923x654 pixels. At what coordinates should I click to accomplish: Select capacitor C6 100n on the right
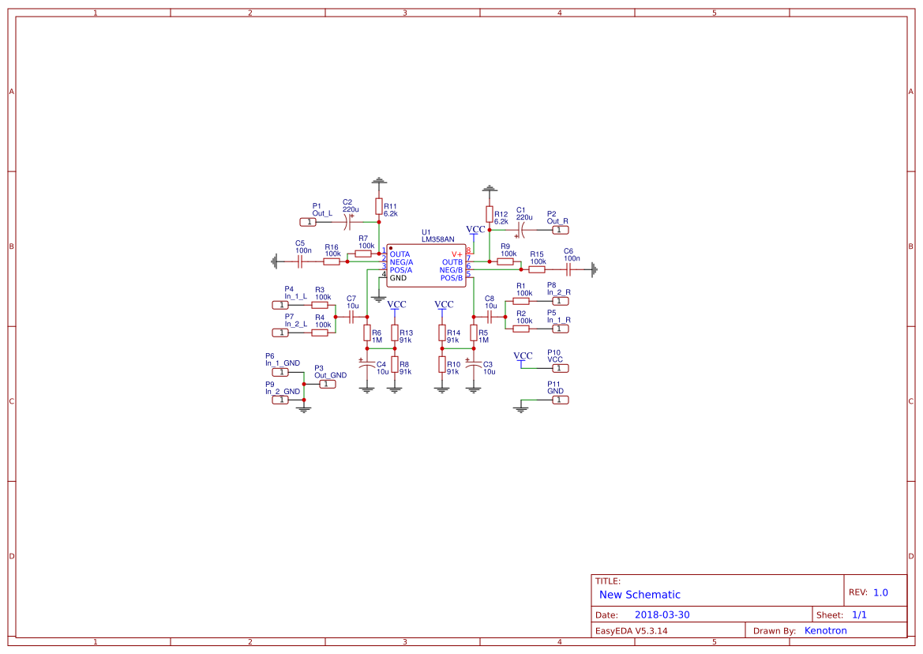click(x=569, y=269)
